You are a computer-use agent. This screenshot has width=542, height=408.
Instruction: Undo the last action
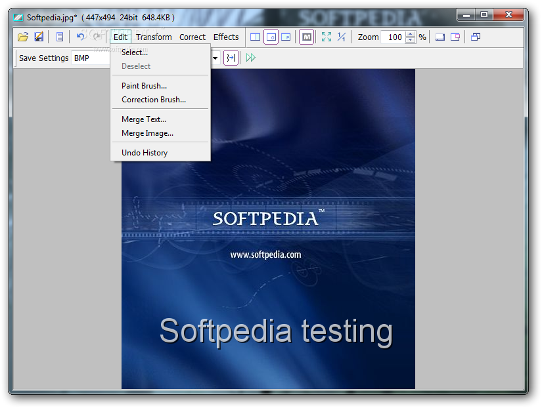81,36
